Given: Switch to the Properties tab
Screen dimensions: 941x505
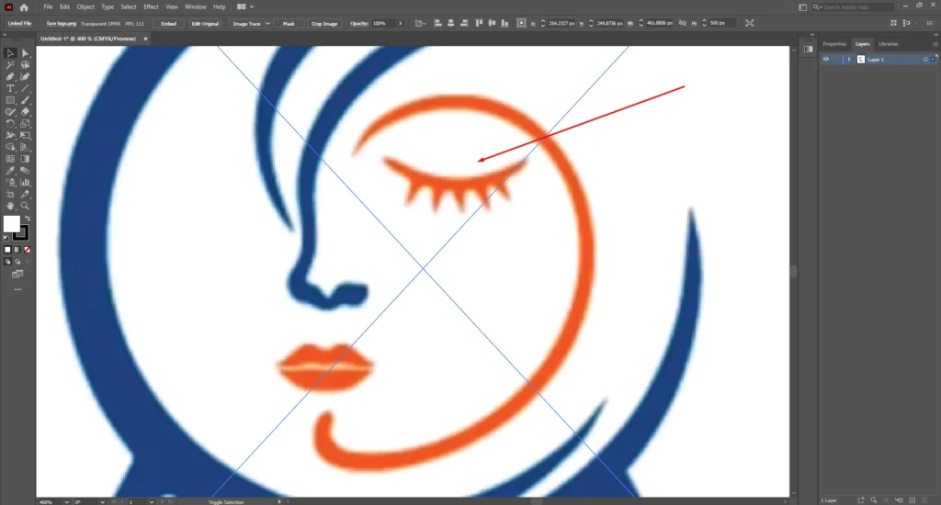Looking at the screenshot, I should click(833, 44).
